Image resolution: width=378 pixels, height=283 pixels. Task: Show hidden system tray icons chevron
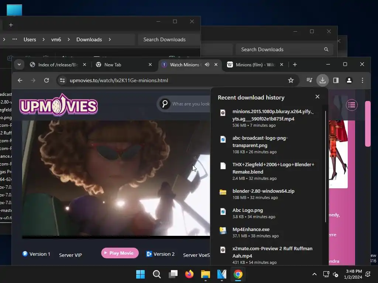[315, 274]
